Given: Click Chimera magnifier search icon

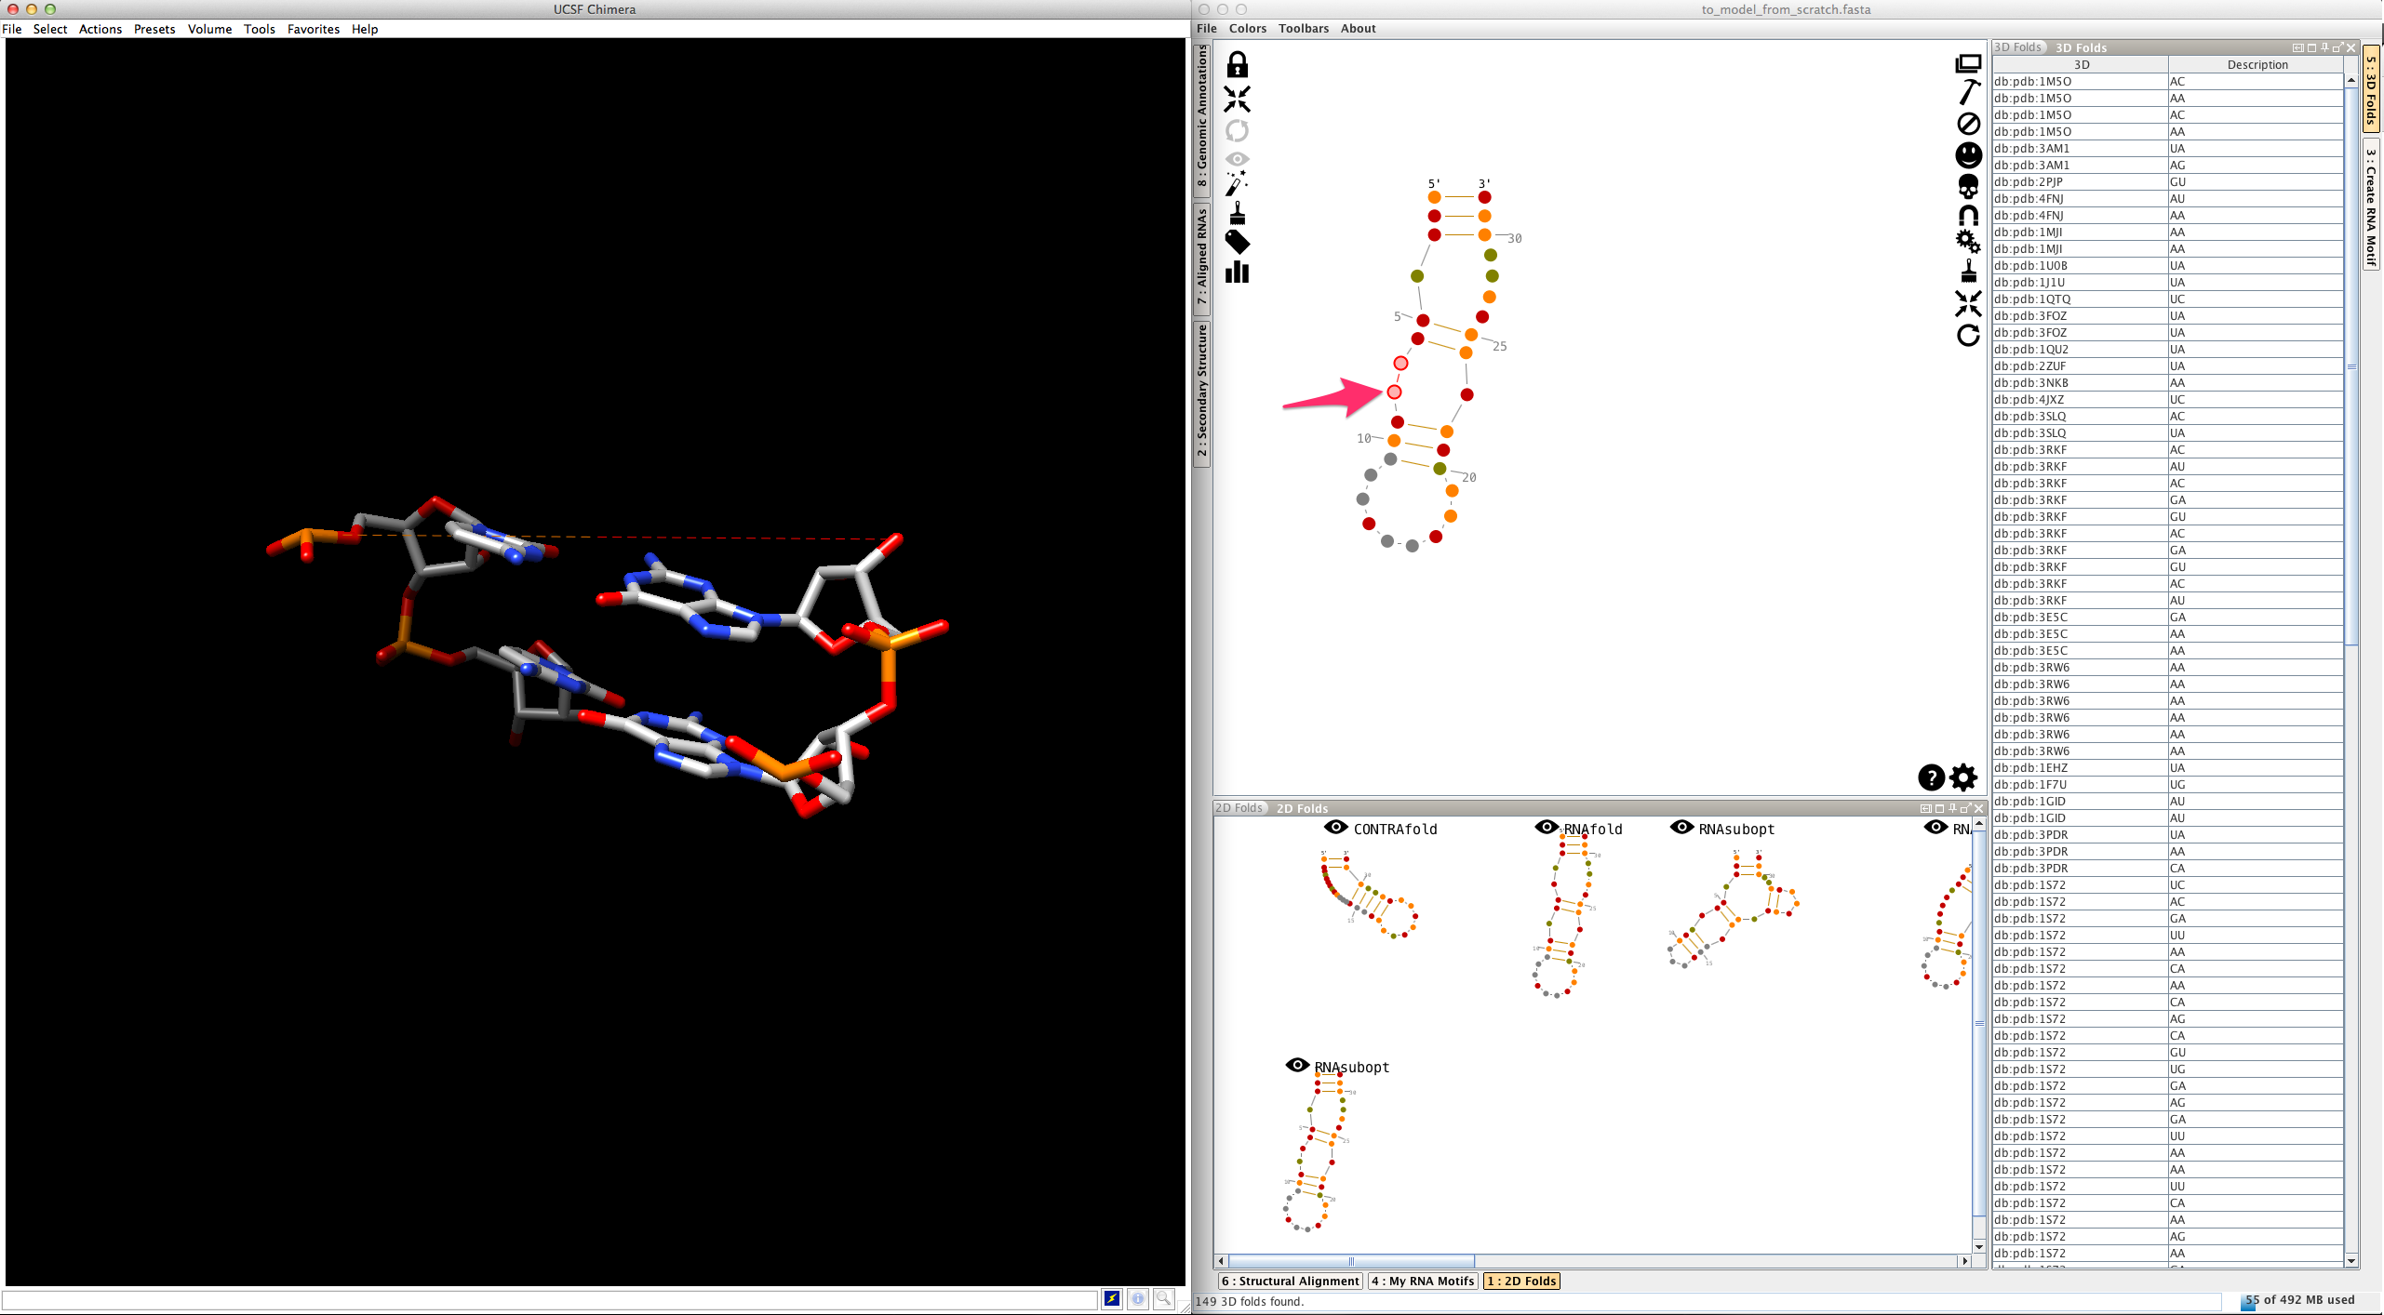Looking at the screenshot, I should (1163, 1298).
